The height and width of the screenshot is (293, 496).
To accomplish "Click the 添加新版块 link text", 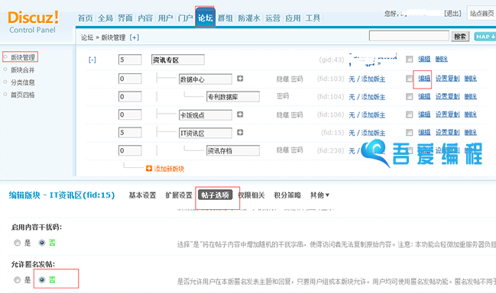I will [169, 169].
